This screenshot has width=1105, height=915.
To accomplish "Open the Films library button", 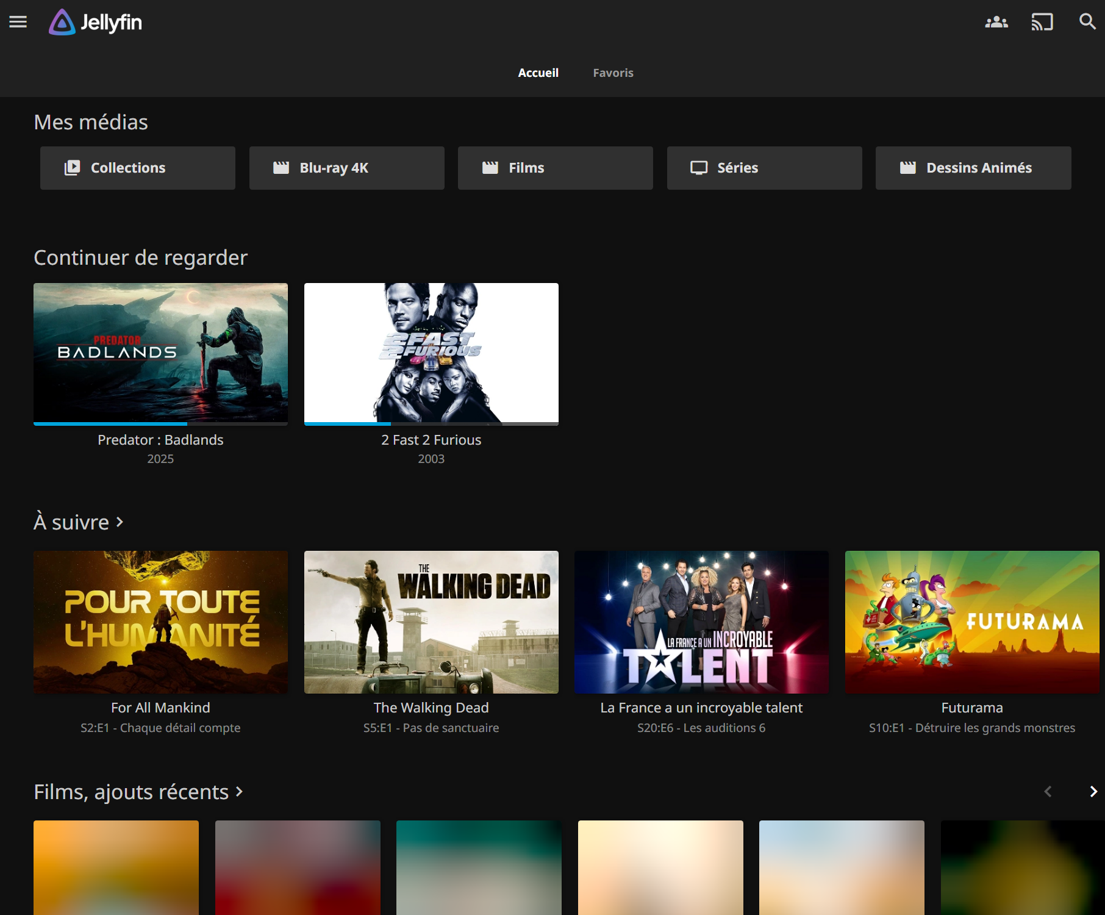I will pyautogui.click(x=555, y=168).
